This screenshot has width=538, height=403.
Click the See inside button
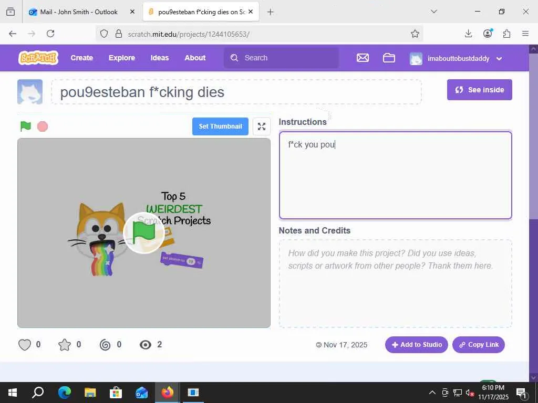[x=479, y=90]
